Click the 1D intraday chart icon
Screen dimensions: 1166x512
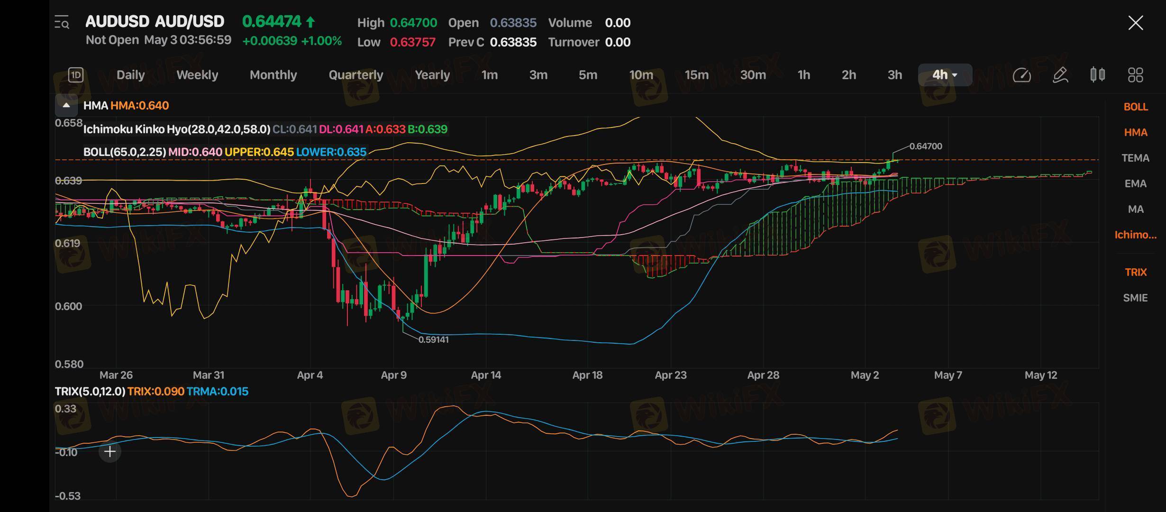click(x=76, y=75)
